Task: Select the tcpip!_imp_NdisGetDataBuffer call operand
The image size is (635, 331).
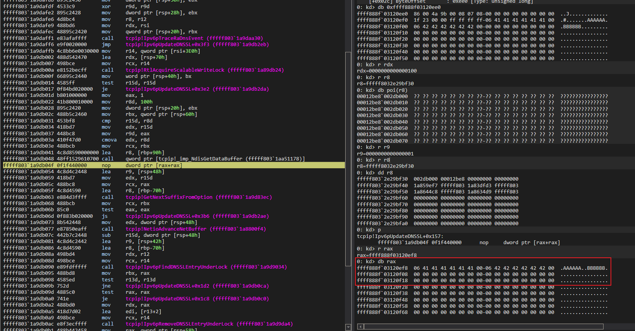Action: pos(215,159)
